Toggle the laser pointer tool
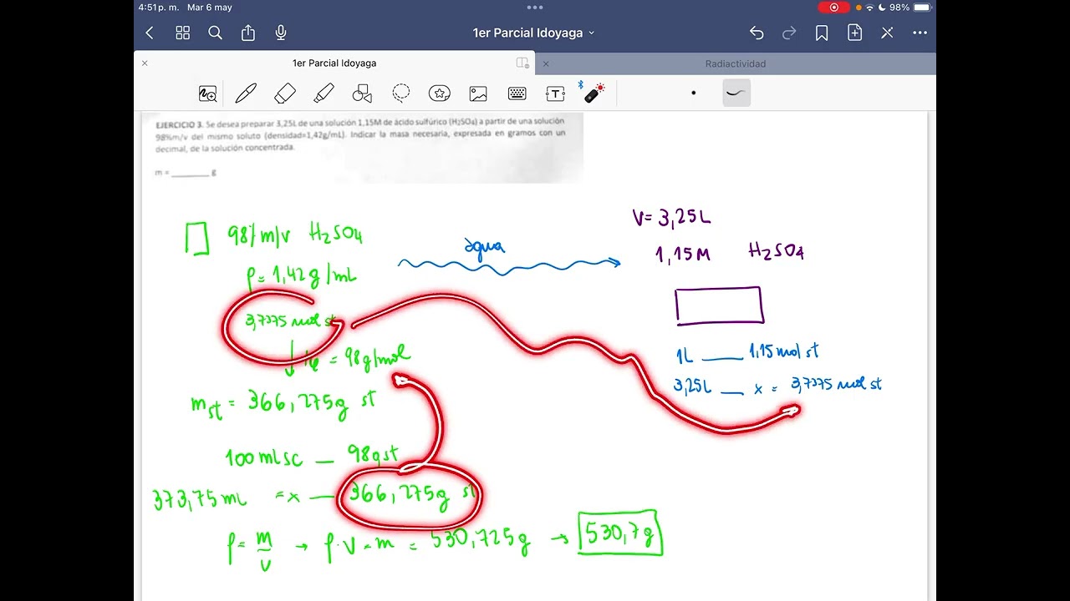1070x601 pixels. [x=594, y=93]
